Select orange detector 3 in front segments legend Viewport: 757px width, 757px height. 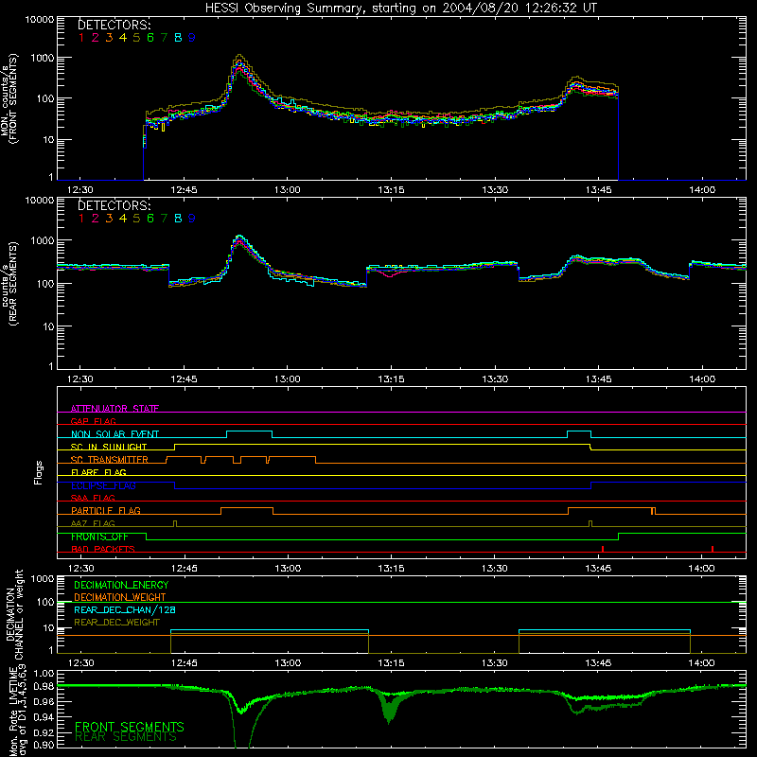coord(109,38)
